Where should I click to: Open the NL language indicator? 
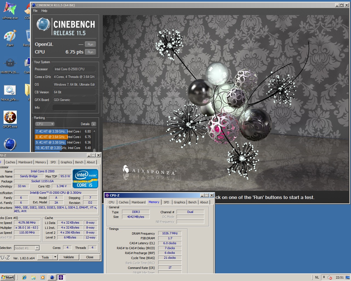point(317,277)
